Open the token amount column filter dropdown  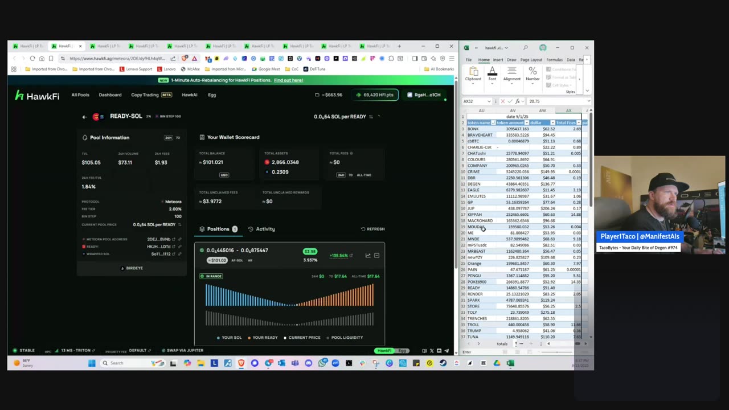(526, 123)
